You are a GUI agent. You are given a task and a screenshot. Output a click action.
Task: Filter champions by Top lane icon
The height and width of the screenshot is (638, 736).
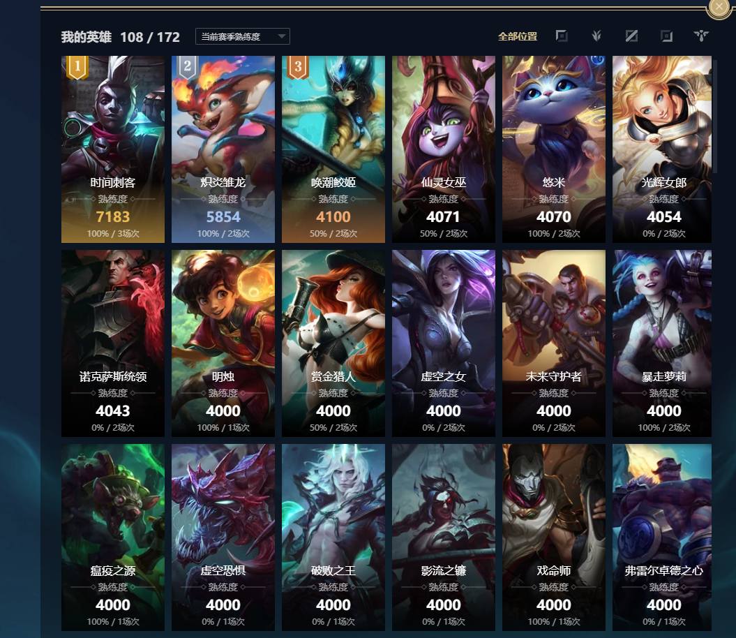(x=562, y=36)
